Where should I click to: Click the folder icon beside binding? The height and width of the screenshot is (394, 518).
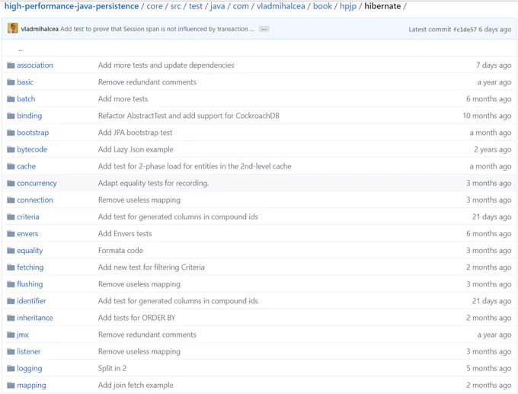point(11,116)
